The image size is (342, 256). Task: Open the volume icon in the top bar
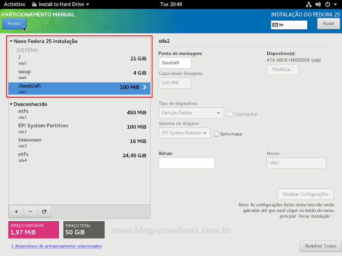[x=318, y=4]
